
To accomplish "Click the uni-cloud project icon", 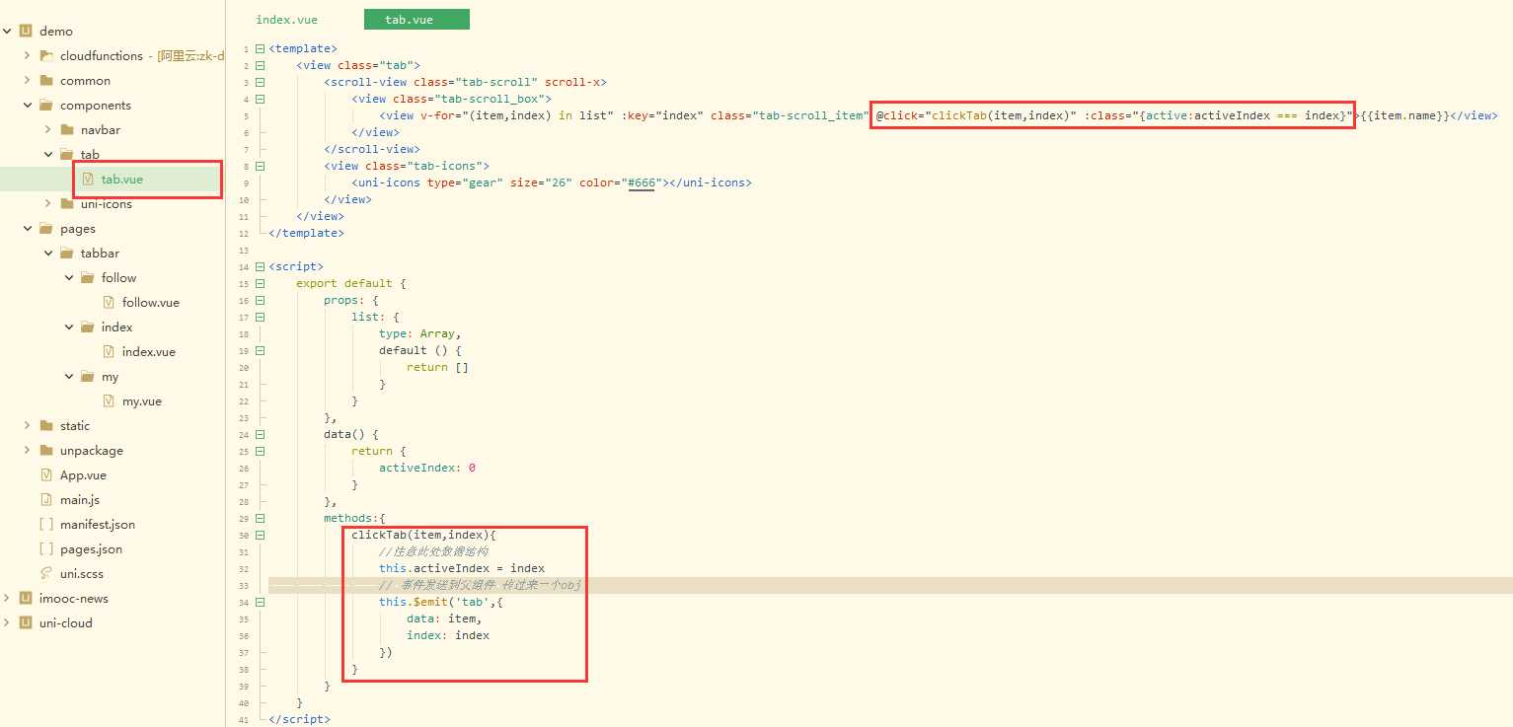I will [26, 623].
